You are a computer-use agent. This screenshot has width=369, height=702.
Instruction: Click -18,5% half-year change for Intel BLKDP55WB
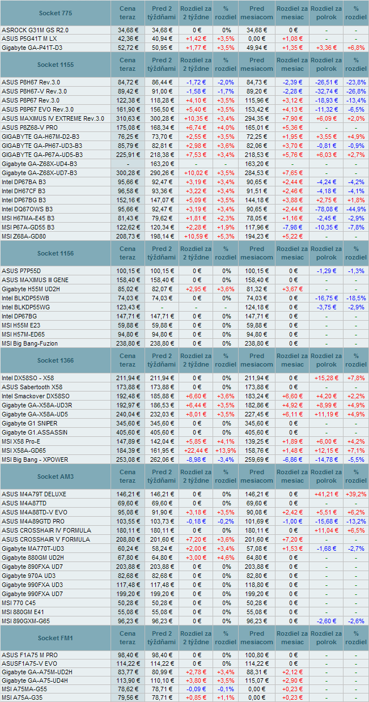click(x=356, y=298)
